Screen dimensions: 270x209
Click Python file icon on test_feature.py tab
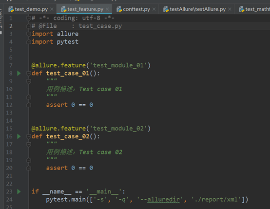pyautogui.click(x=63, y=9)
